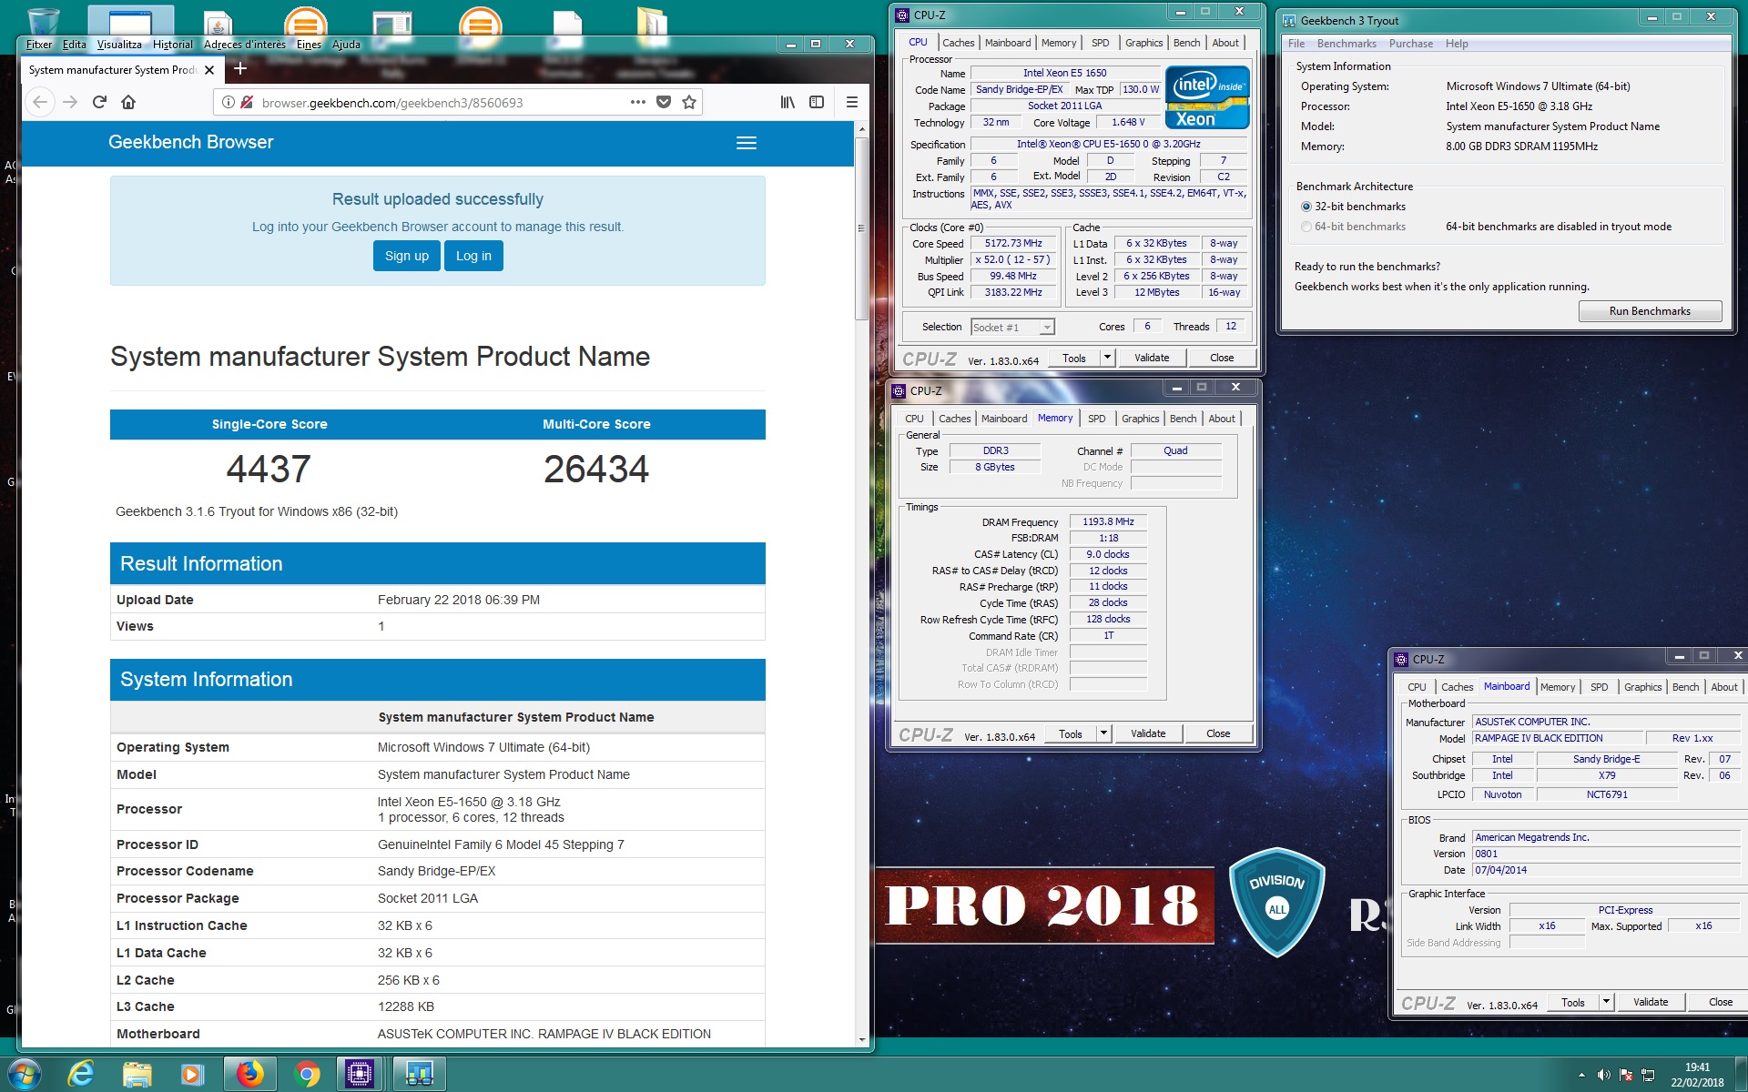Switch to Geekbench taskbar button

pyautogui.click(x=419, y=1074)
